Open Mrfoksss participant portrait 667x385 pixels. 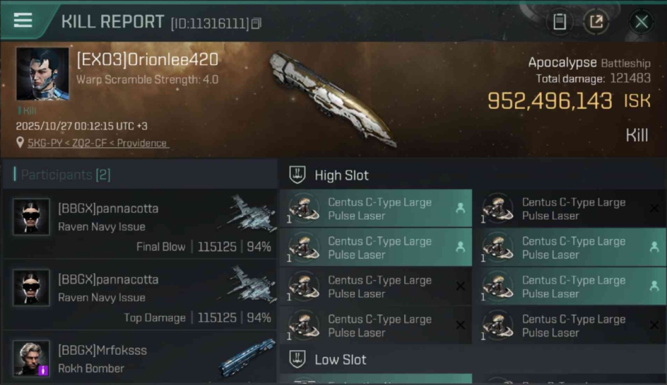pos(31,358)
